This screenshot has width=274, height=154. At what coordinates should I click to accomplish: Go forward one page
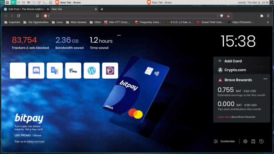coord(12,16)
